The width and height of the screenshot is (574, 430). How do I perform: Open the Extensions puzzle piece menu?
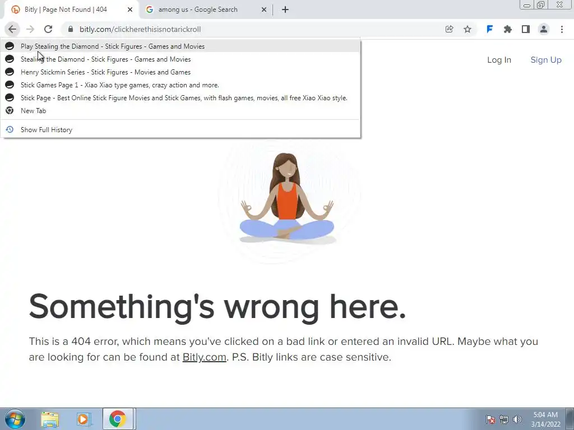pos(508,29)
